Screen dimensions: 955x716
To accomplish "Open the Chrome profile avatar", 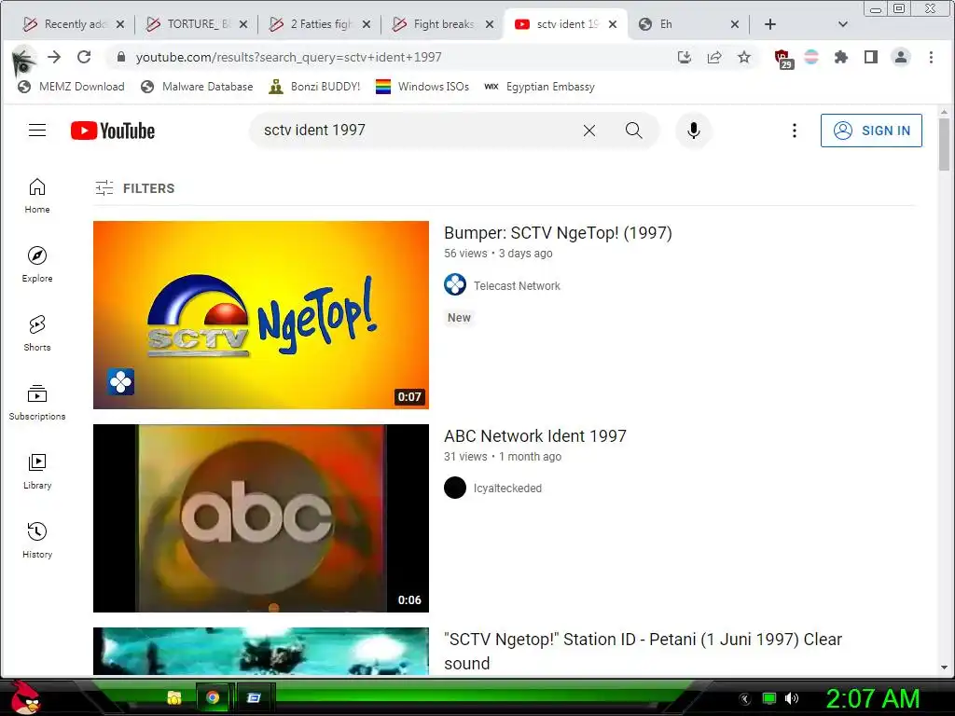I will click(900, 57).
